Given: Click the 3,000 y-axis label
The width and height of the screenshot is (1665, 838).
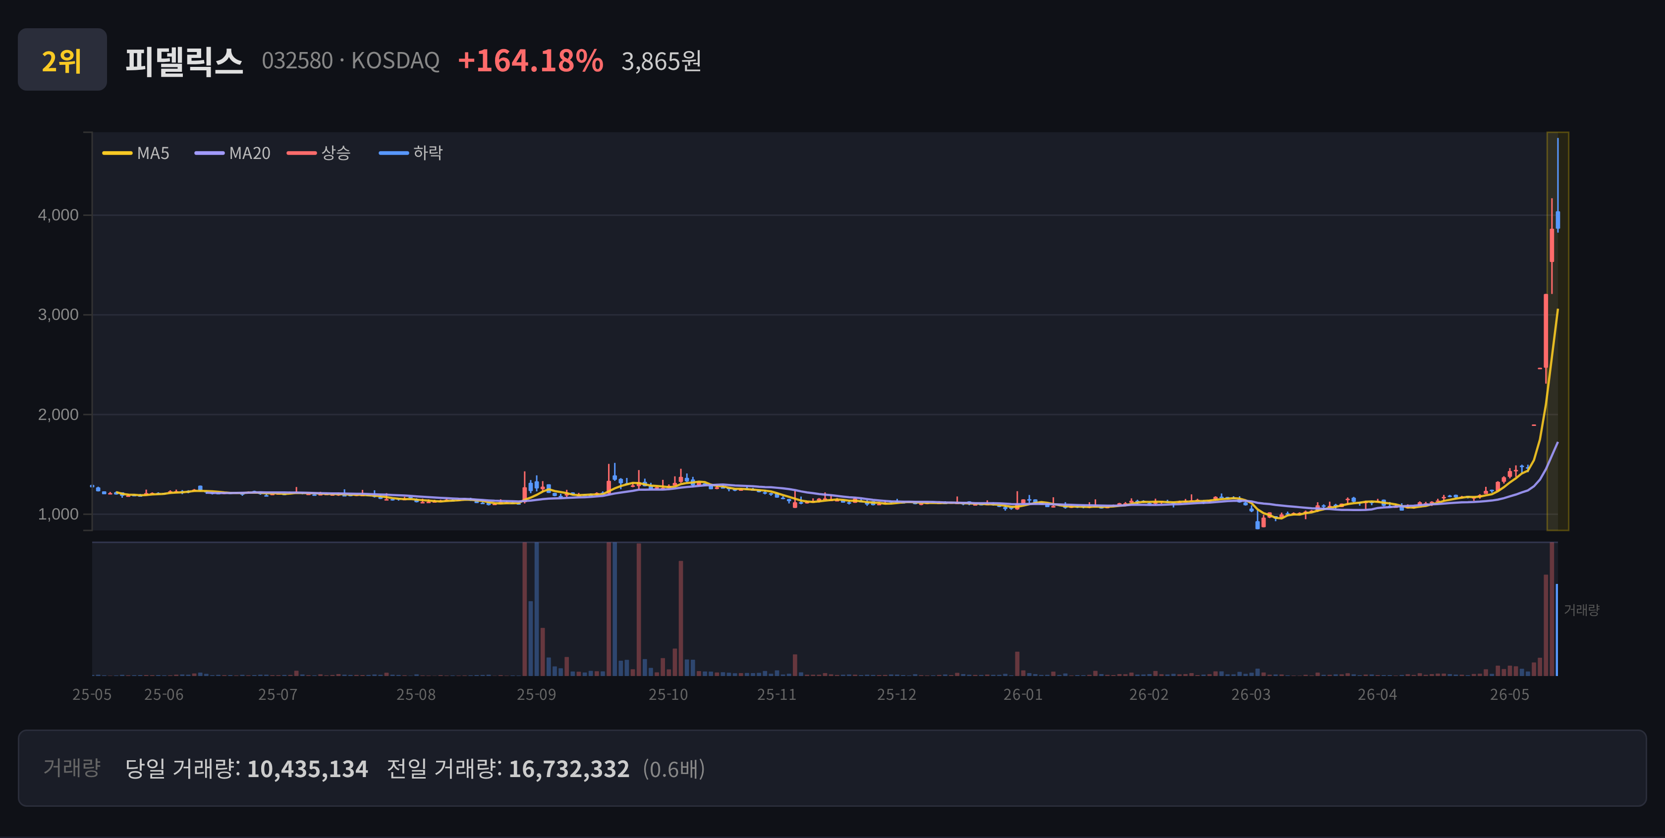Looking at the screenshot, I should click(x=58, y=314).
